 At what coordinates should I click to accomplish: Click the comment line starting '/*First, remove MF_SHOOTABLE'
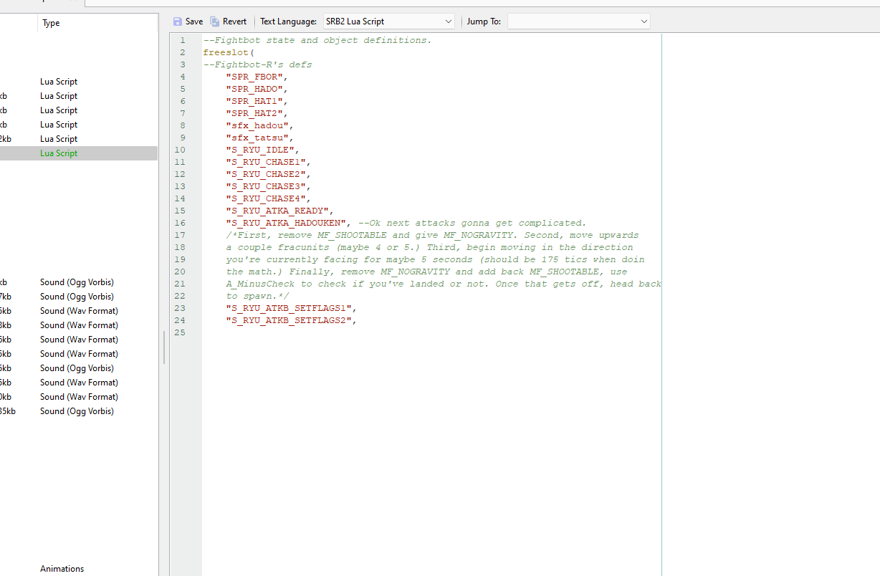[432, 235]
